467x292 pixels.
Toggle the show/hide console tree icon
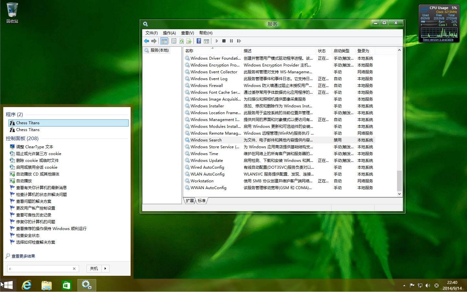point(164,41)
